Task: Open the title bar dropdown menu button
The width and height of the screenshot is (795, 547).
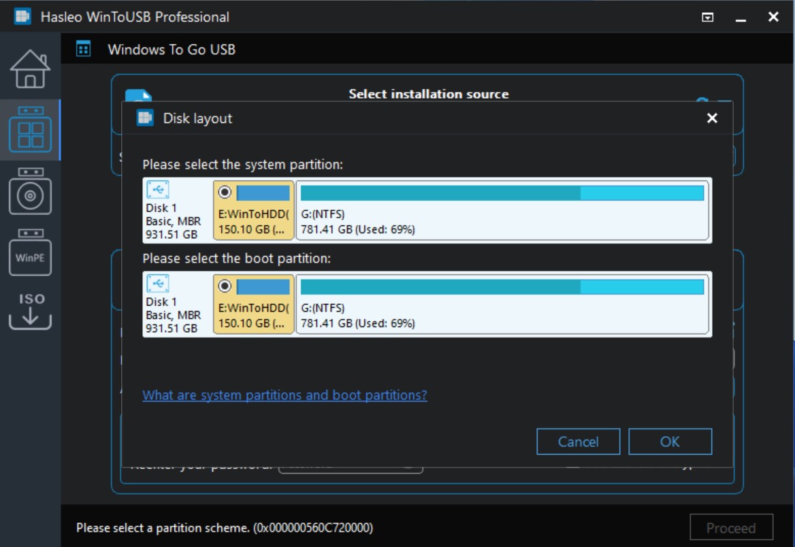Action: pyautogui.click(x=707, y=17)
